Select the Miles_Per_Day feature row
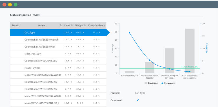The image size is (218, 107). point(58,54)
